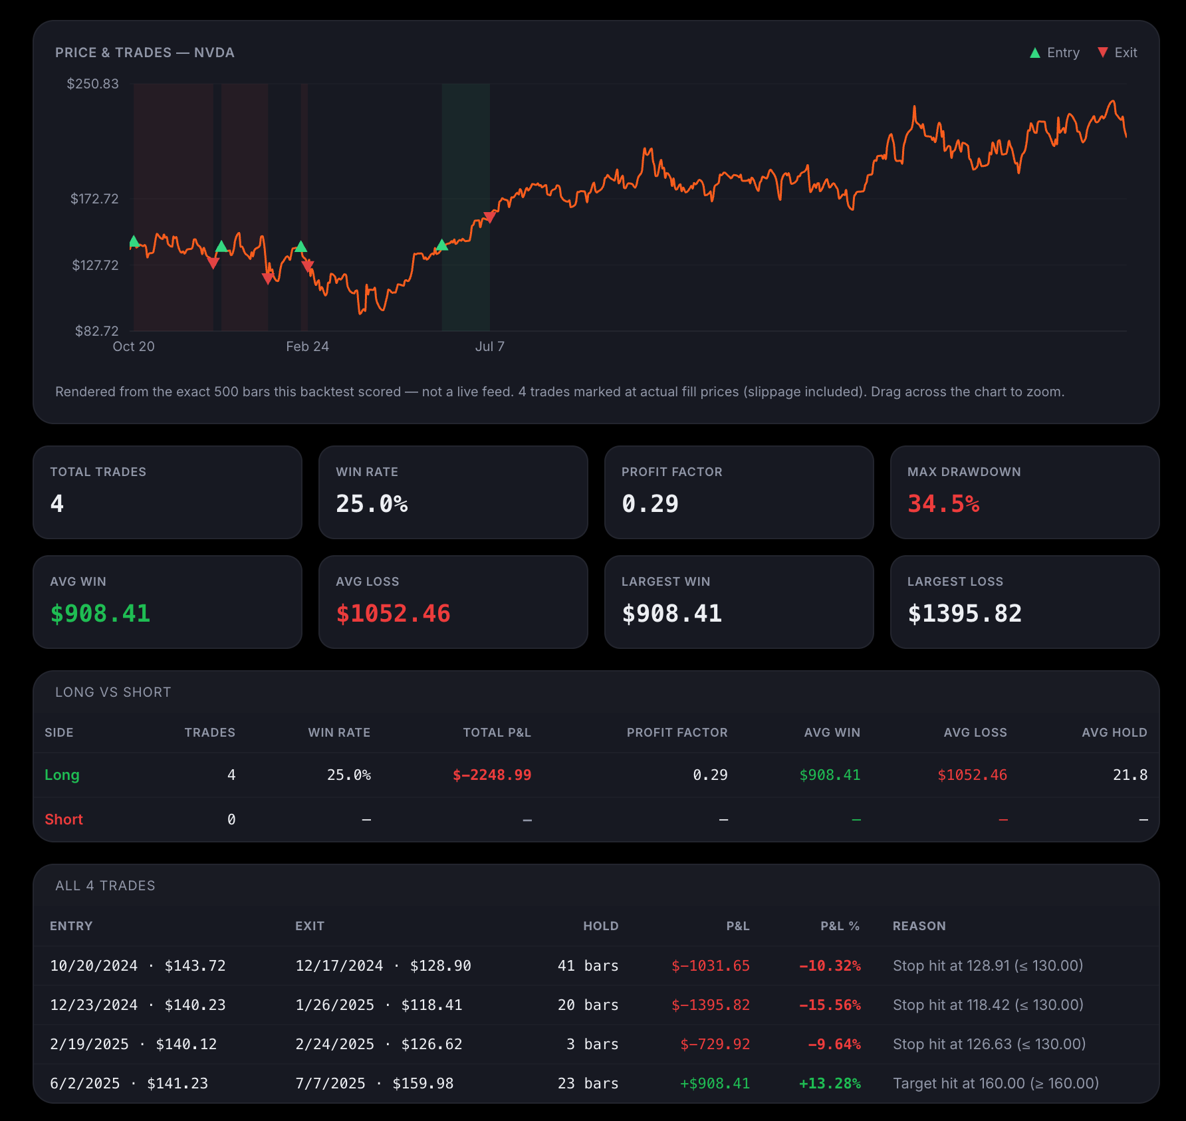The width and height of the screenshot is (1186, 1121).
Task: Click the 41 bars hold cell
Action: (x=588, y=965)
